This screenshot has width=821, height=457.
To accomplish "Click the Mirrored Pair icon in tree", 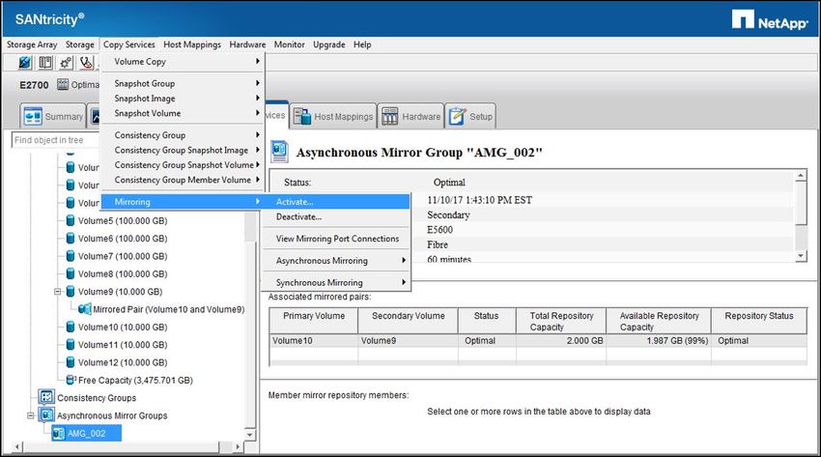I will tap(85, 309).
